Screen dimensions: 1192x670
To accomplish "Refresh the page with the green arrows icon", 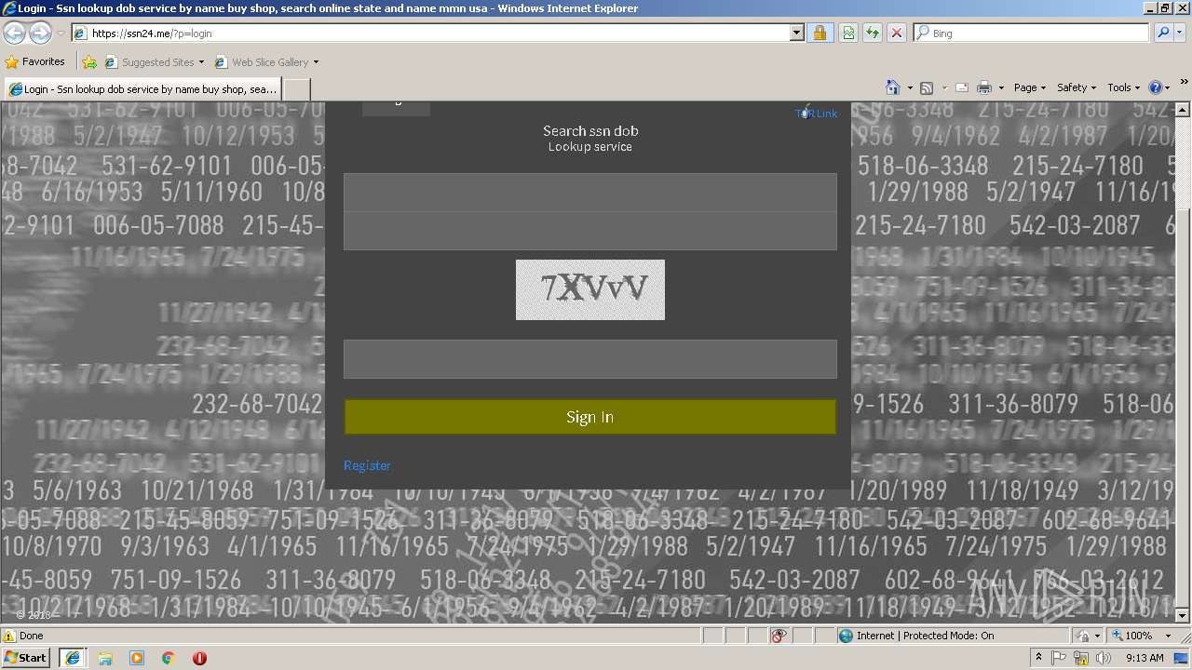I will pos(873,33).
